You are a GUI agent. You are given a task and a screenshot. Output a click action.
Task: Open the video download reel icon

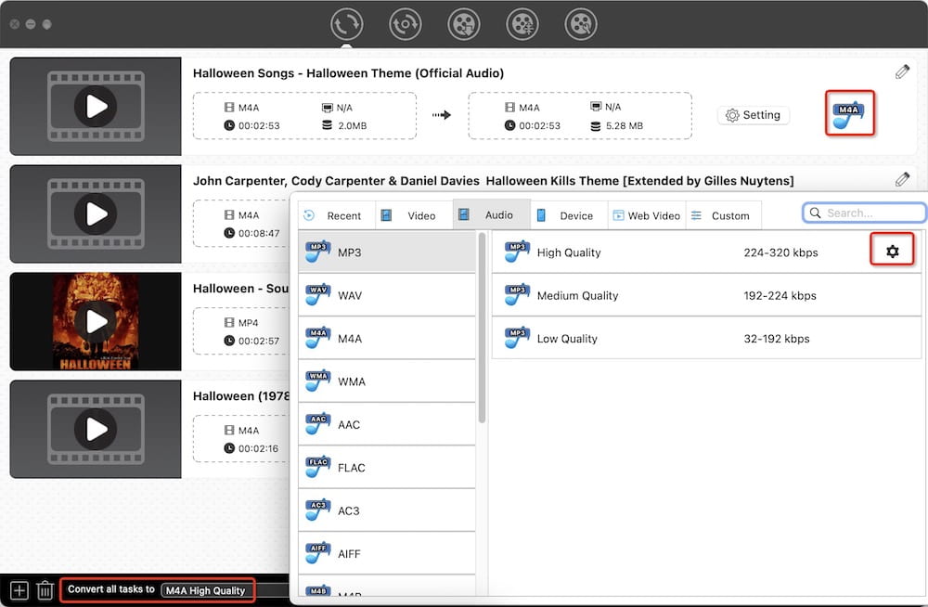[463, 24]
